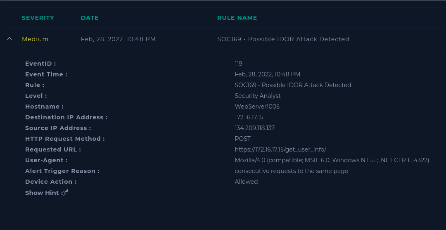Click the Device Action value Allowed
The image size is (446, 230).
(246, 182)
